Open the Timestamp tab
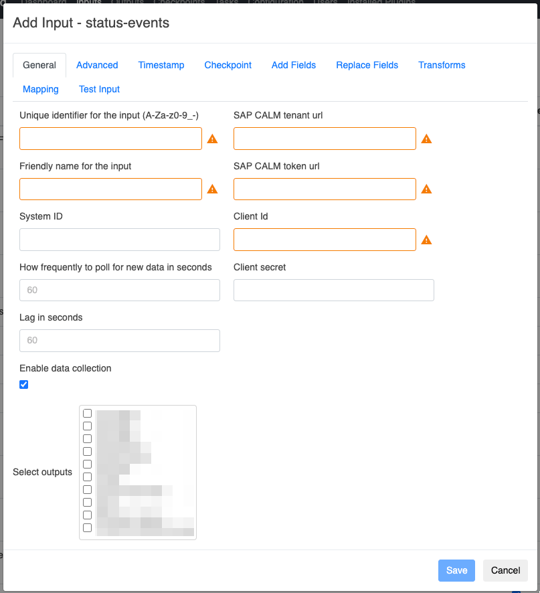This screenshot has width=540, height=593. click(x=161, y=65)
